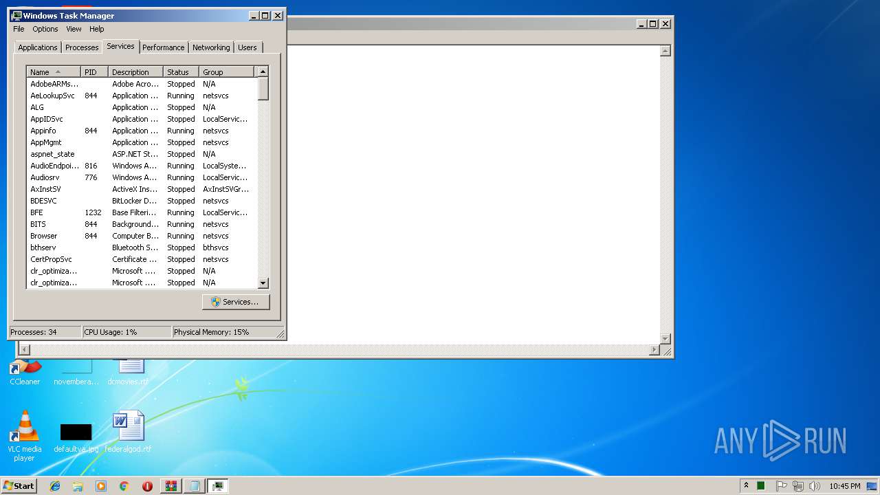Image resolution: width=880 pixels, height=495 pixels.
Task: Open the Start menu
Action: click(19, 486)
